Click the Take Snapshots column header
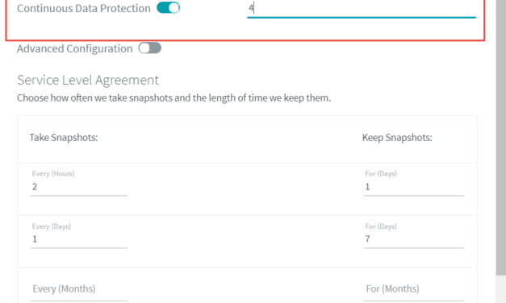Image resolution: width=506 pixels, height=303 pixels. tap(64, 138)
